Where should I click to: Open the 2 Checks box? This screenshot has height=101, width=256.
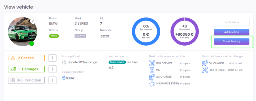pos(26,58)
